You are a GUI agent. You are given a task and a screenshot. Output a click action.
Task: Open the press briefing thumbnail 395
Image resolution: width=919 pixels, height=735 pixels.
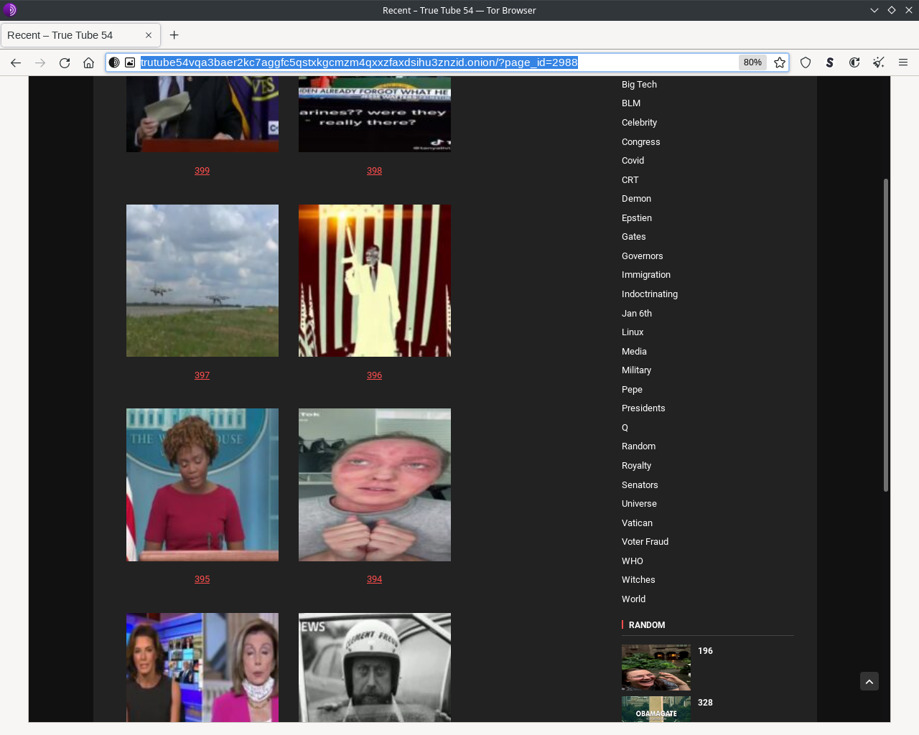point(202,484)
